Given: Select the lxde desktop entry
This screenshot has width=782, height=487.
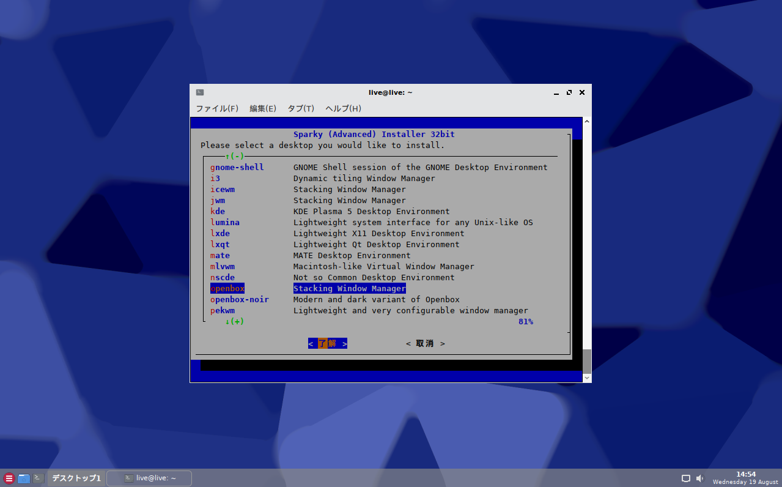Looking at the screenshot, I should click(x=220, y=234).
